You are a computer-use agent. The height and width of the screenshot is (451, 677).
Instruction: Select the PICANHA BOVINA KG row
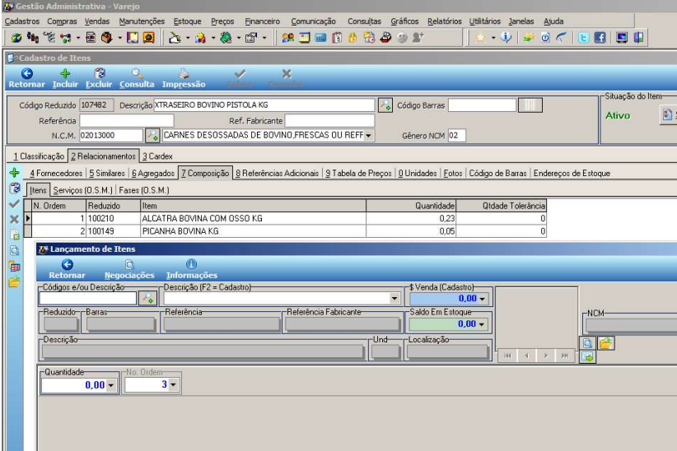pyautogui.click(x=285, y=231)
